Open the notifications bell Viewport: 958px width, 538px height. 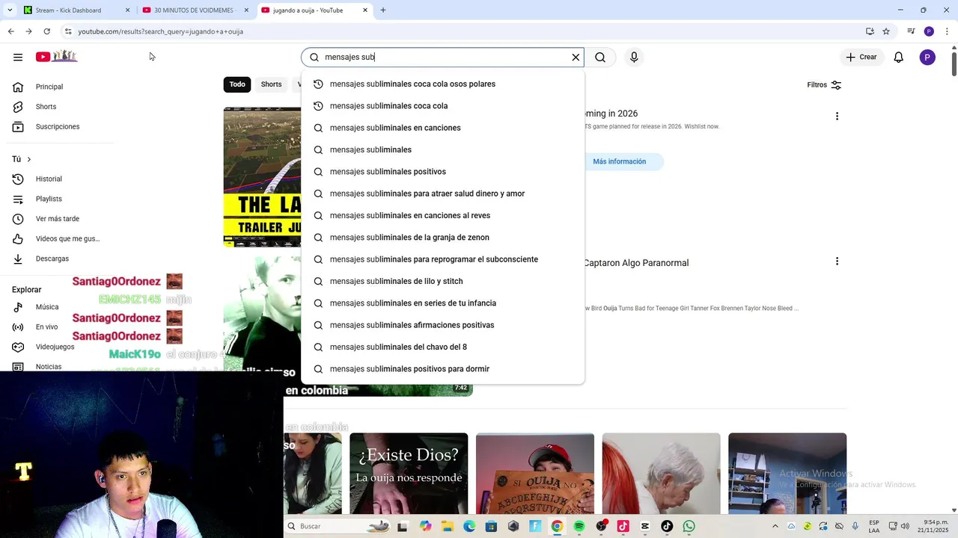899,58
